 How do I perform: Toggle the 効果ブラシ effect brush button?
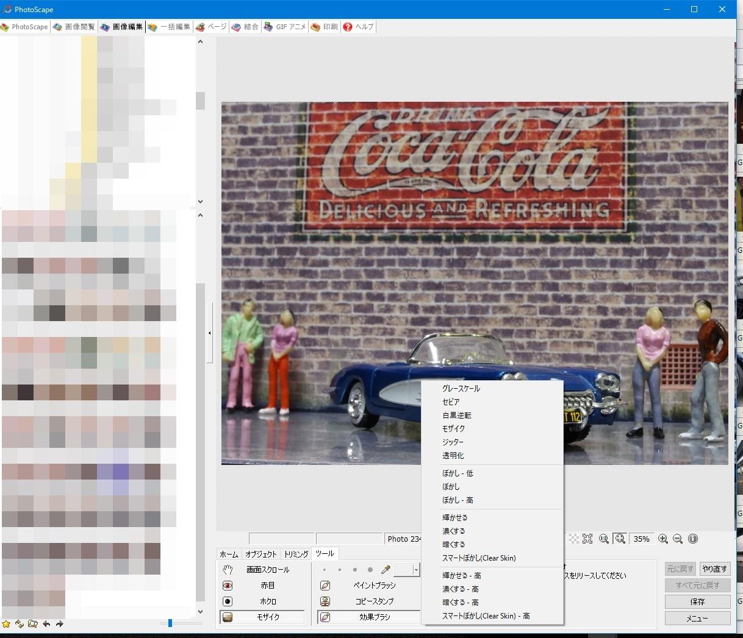click(369, 617)
